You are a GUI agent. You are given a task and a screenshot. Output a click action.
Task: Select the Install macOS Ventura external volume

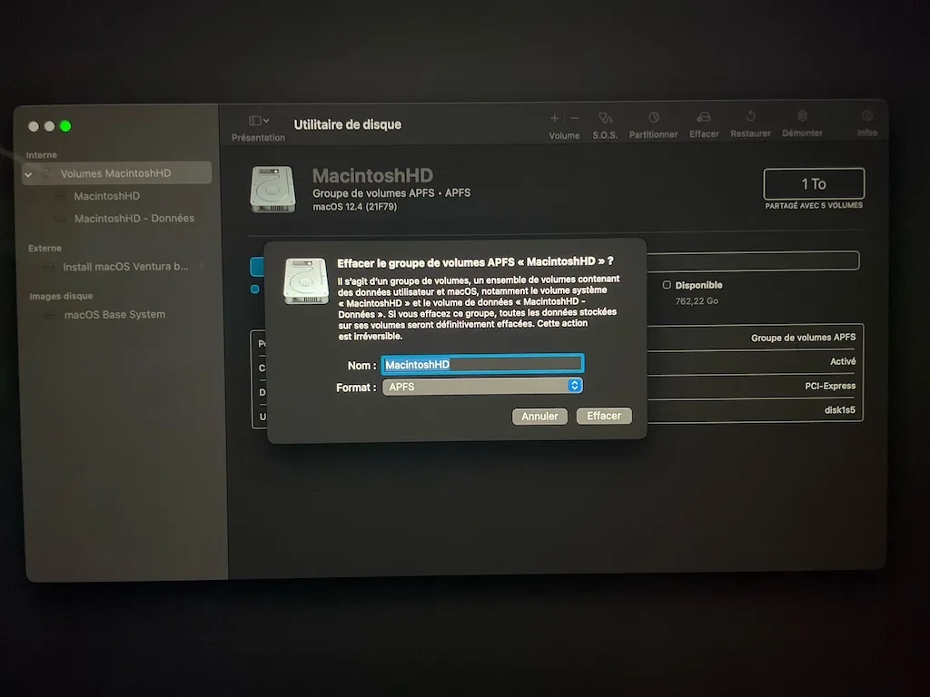click(x=123, y=267)
